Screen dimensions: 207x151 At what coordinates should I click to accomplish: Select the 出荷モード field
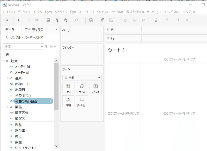(22, 84)
